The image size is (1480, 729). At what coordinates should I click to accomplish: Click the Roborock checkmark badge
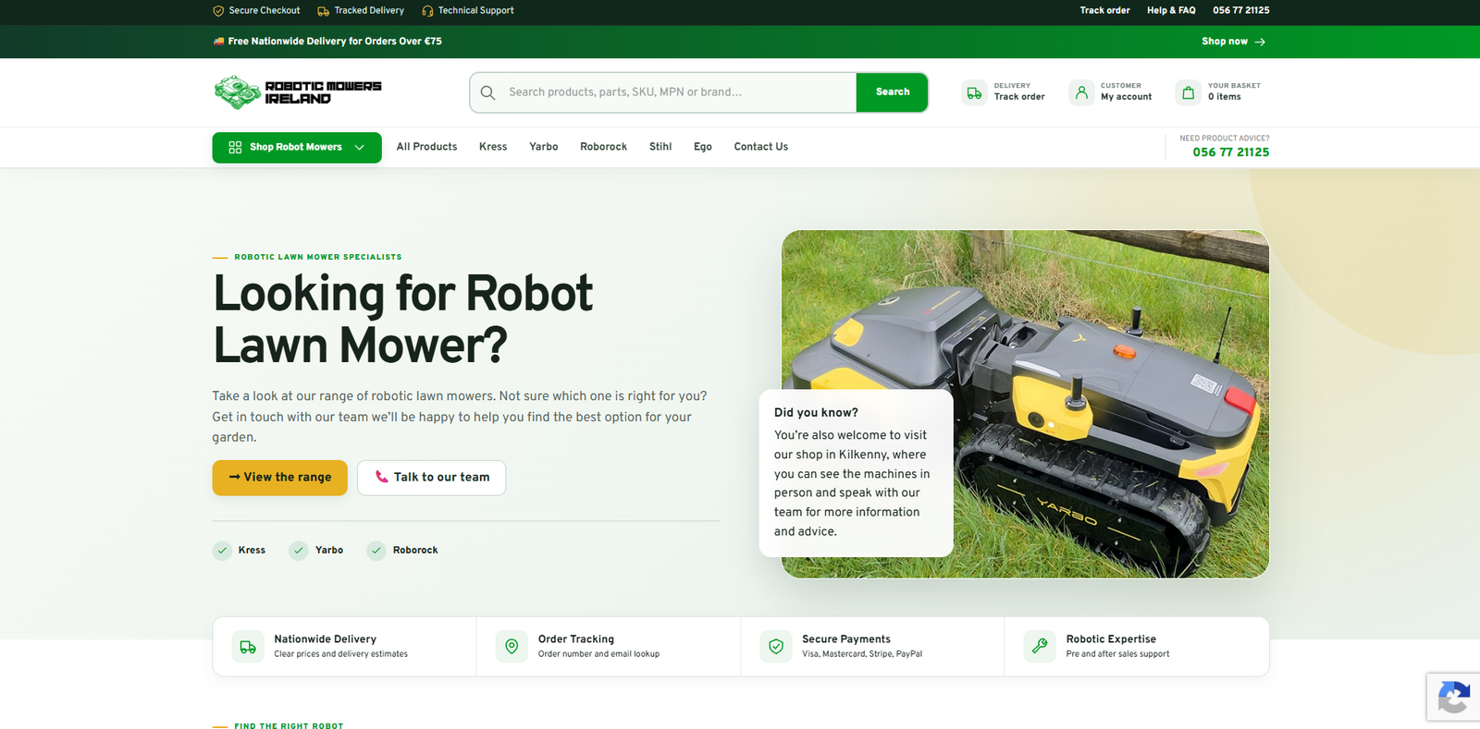[x=376, y=551]
